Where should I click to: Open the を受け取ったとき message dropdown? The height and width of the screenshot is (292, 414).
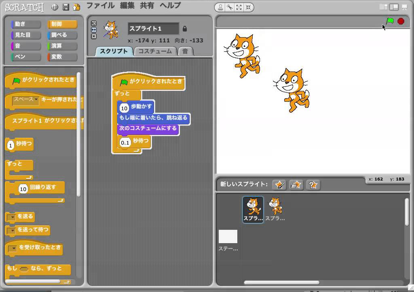pyautogui.click(x=13, y=248)
